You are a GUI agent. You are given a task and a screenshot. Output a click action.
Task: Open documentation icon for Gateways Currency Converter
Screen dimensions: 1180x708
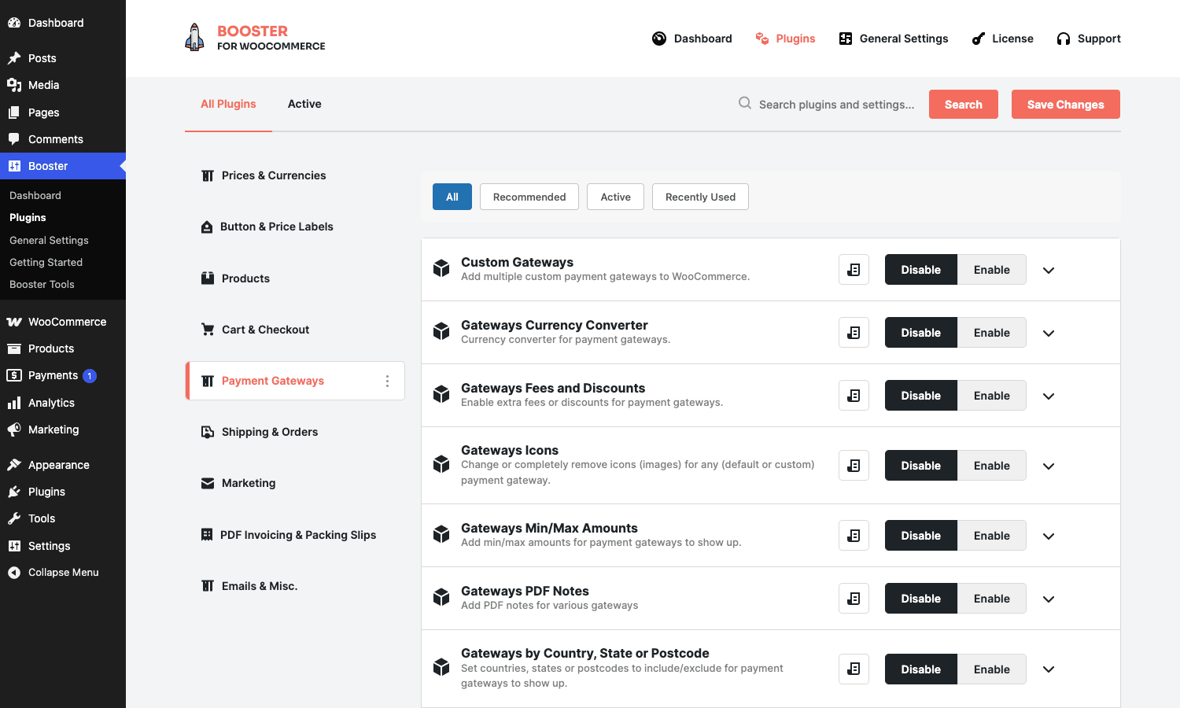click(854, 333)
